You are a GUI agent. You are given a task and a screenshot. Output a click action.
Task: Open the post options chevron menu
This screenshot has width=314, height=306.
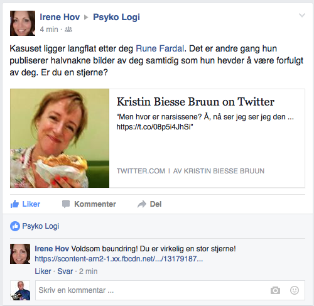(x=302, y=15)
